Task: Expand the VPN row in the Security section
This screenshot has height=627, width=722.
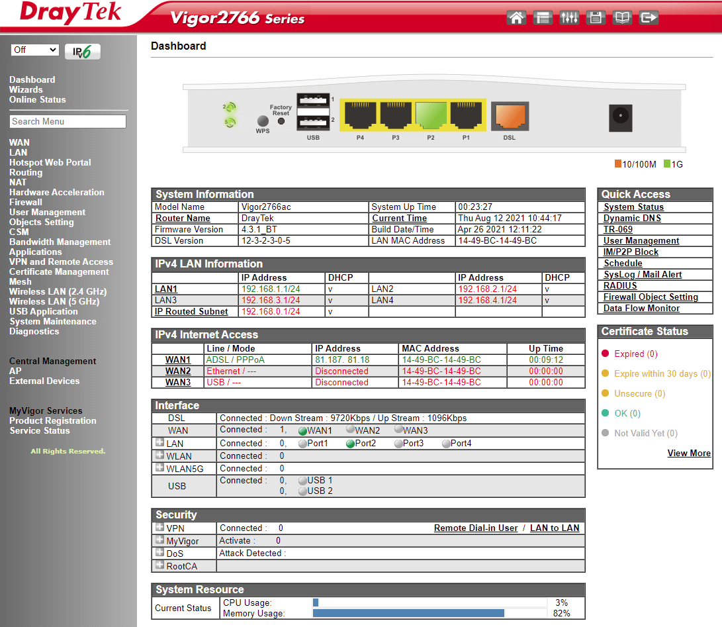Action: 158,528
